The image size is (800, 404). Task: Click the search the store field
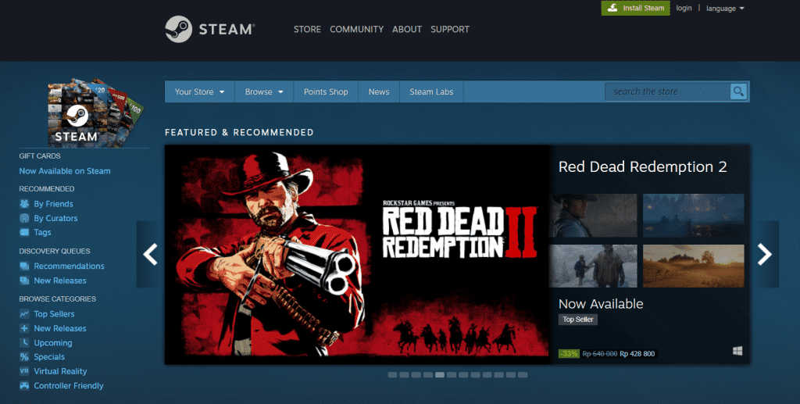[x=667, y=92]
